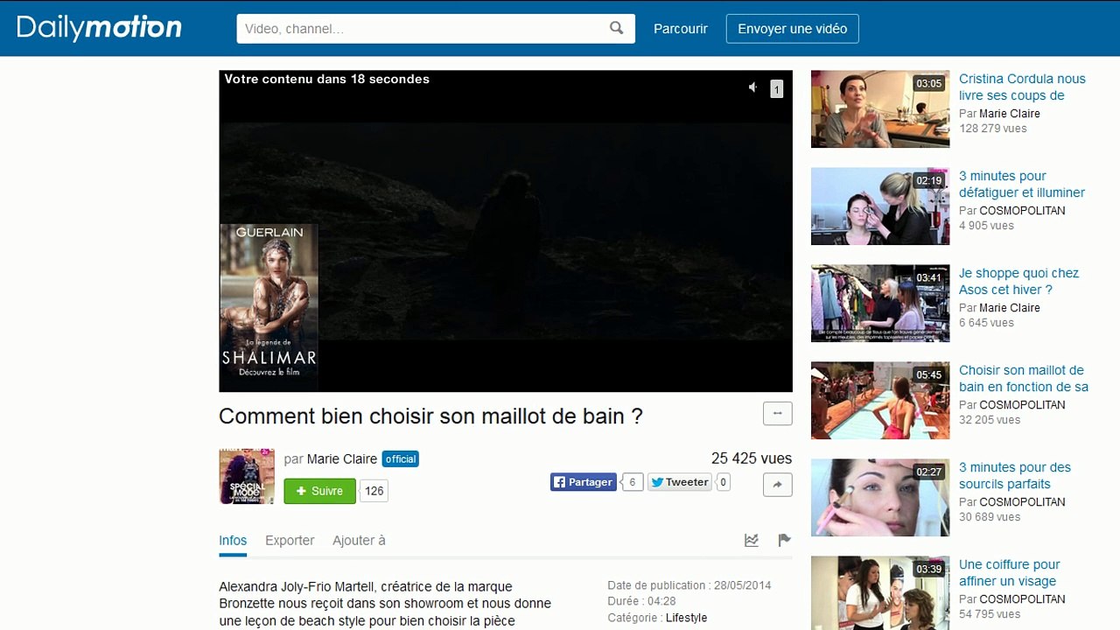Switch to the Exporter tab
1120x630 pixels.
[x=290, y=540]
